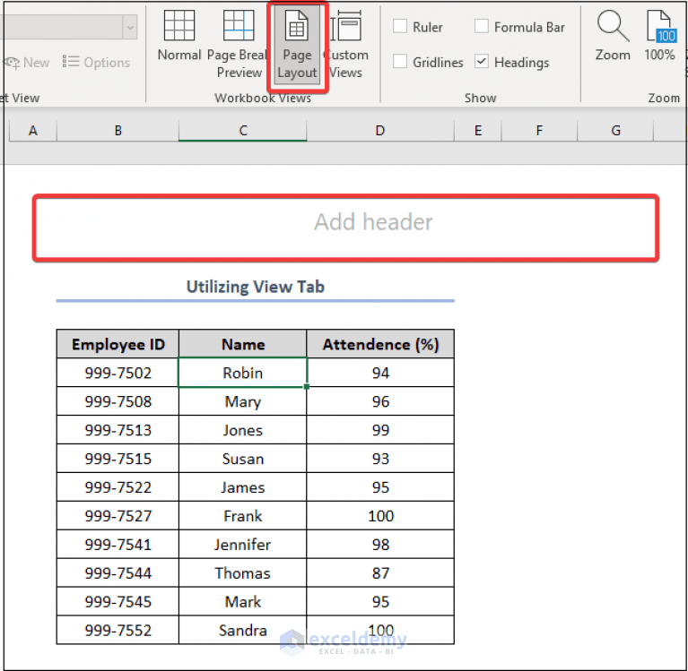Screen dimensions: 688x671
Task: Select the James name cell
Action: click(x=243, y=487)
